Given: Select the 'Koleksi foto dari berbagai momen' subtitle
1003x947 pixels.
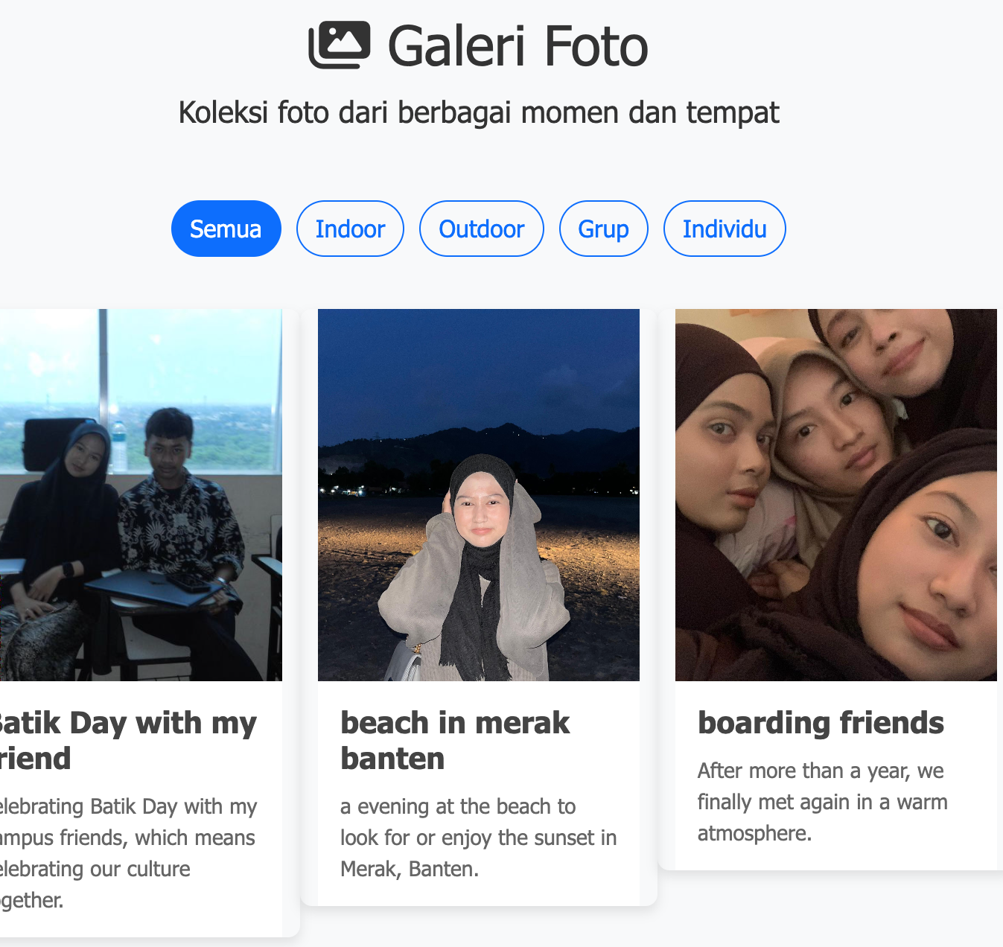Looking at the screenshot, I should point(479,112).
